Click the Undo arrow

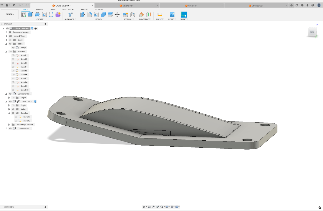click(x=19, y=5)
